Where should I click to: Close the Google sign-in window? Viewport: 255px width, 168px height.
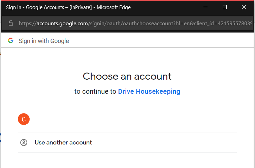tap(244, 7)
